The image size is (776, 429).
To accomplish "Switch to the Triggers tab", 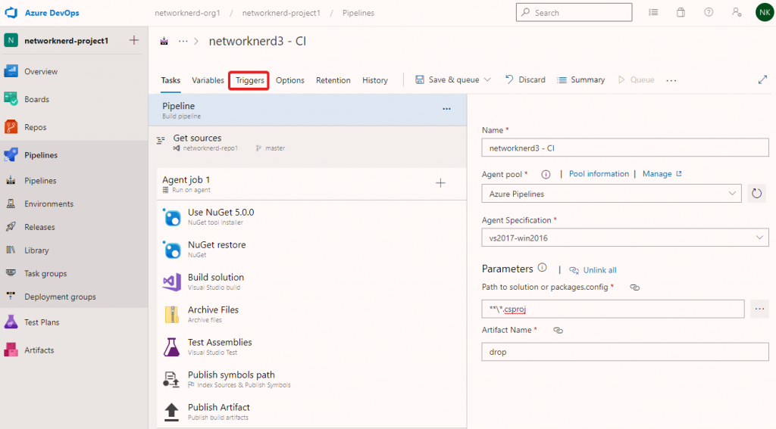I will coord(249,80).
